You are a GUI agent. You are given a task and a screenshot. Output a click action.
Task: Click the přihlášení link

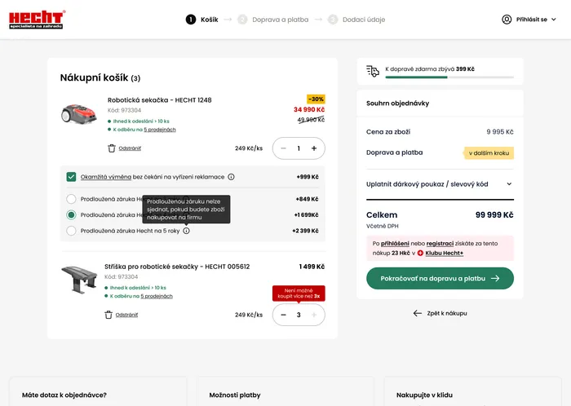[395, 244]
